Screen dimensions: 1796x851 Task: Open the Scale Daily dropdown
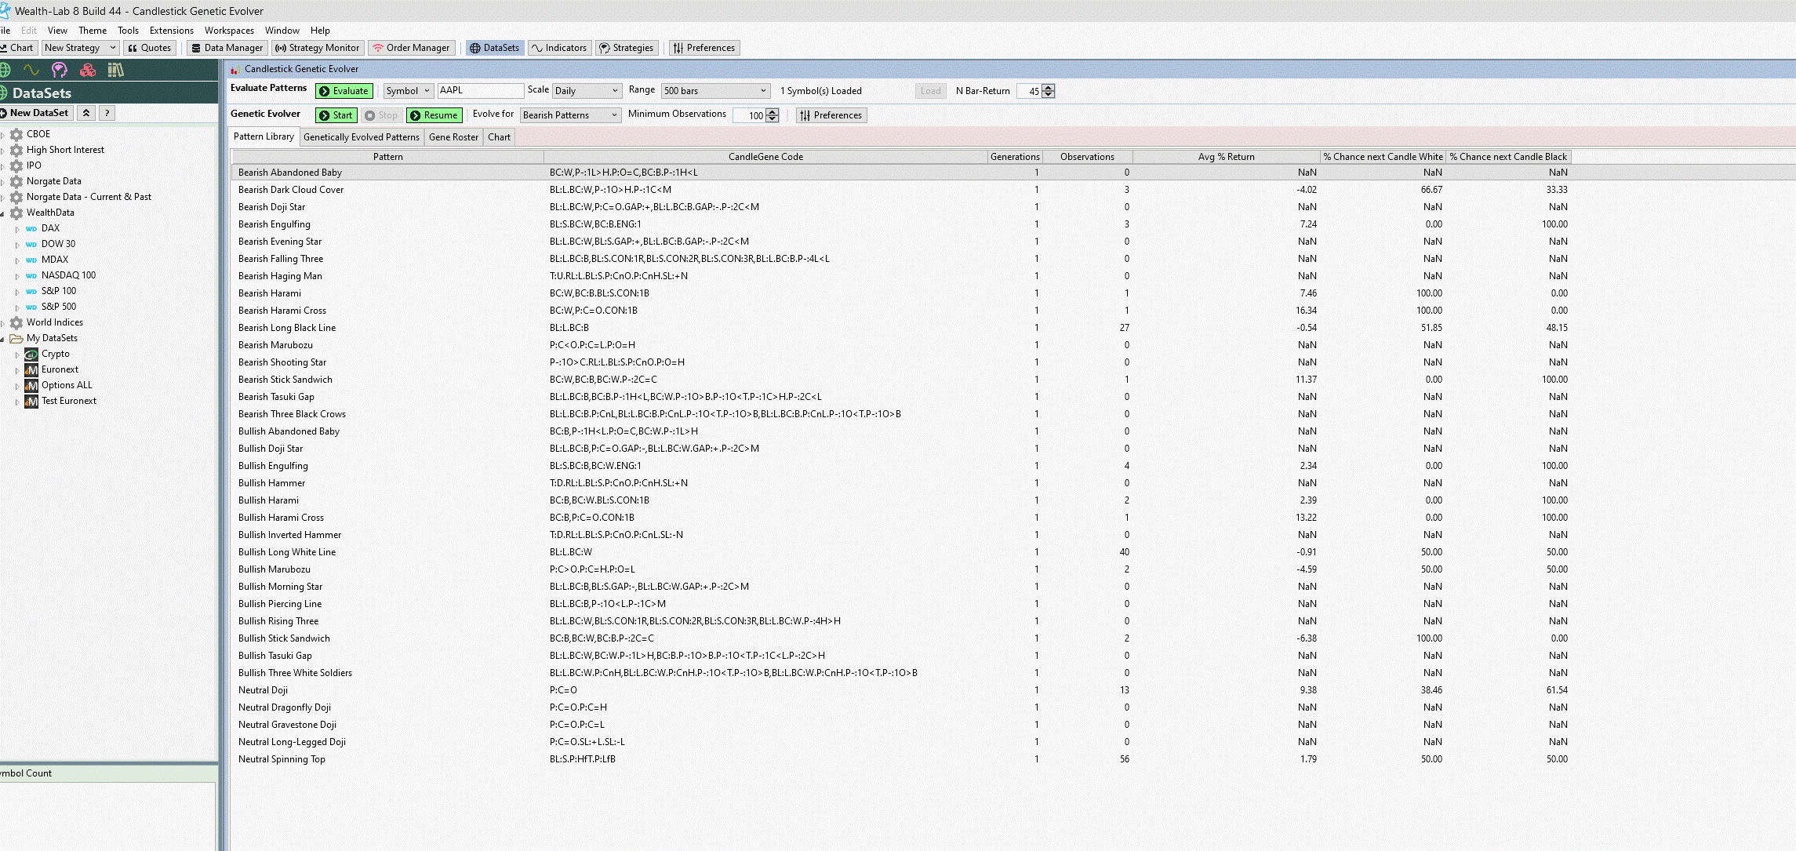tap(587, 91)
